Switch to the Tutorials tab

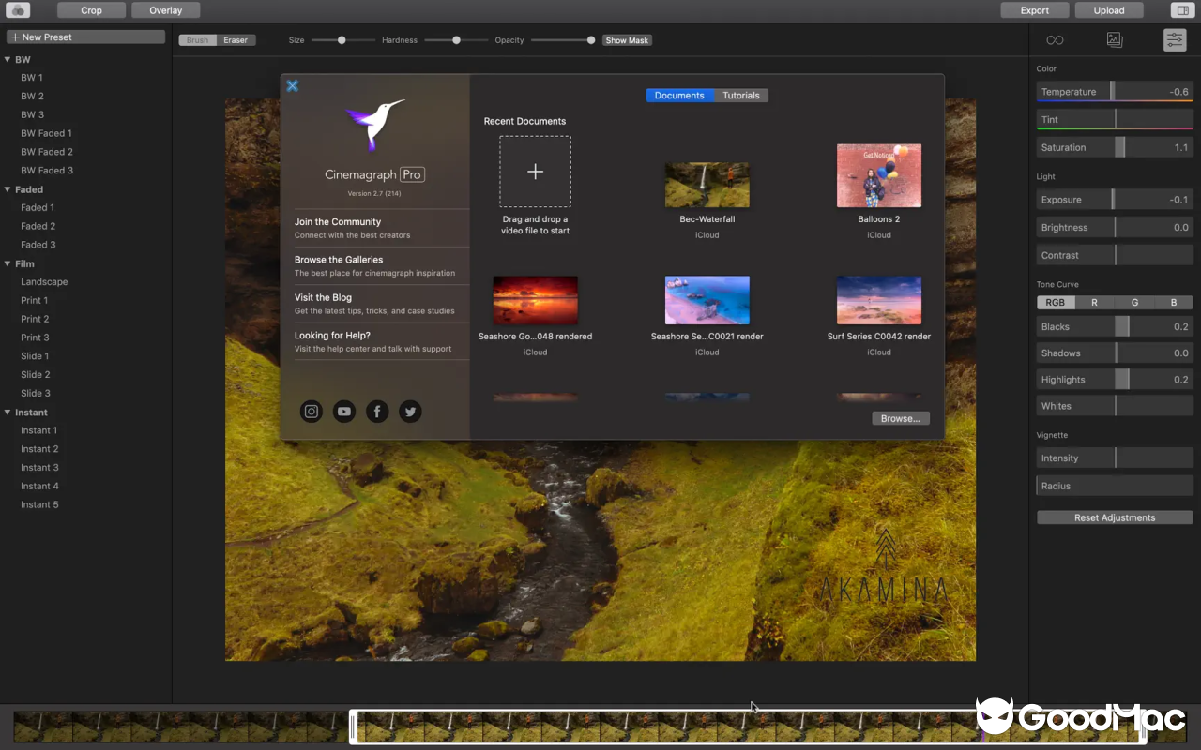pyautogui.click(x=740, y=96)
